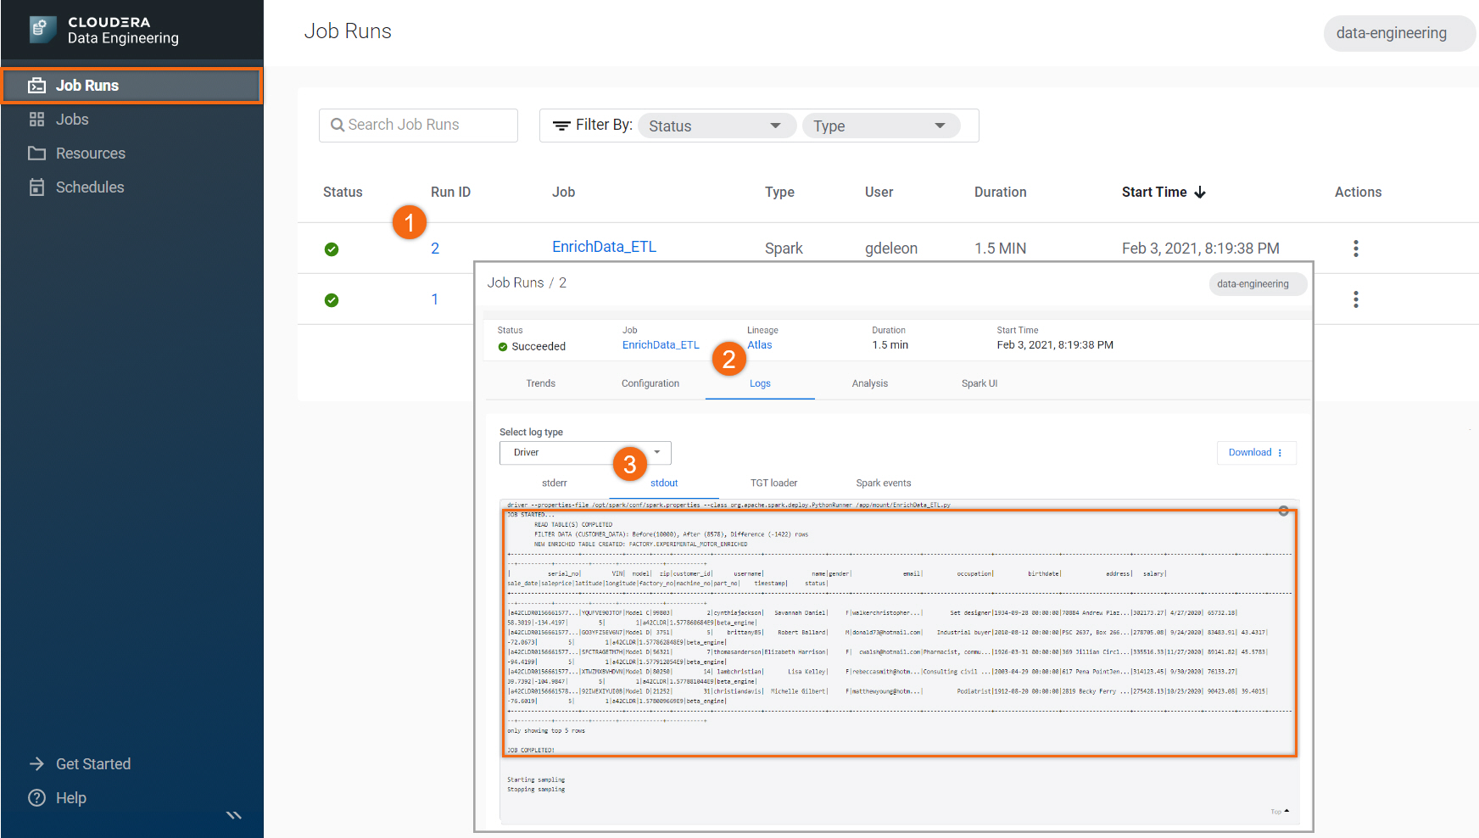Image resolution: width=1479 pixels, height=838 pixels.
Task: Click the search magnifier icon
Action: click(x=338, y=126)
